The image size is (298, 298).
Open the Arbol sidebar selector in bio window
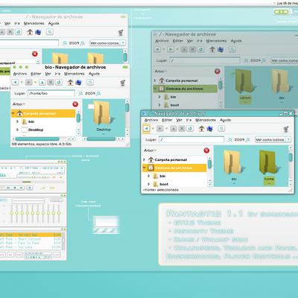(19, 104)
